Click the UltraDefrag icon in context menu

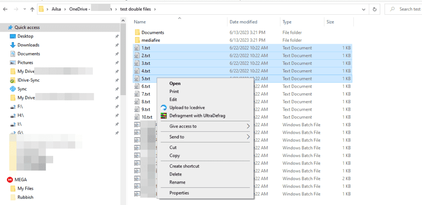164,116
